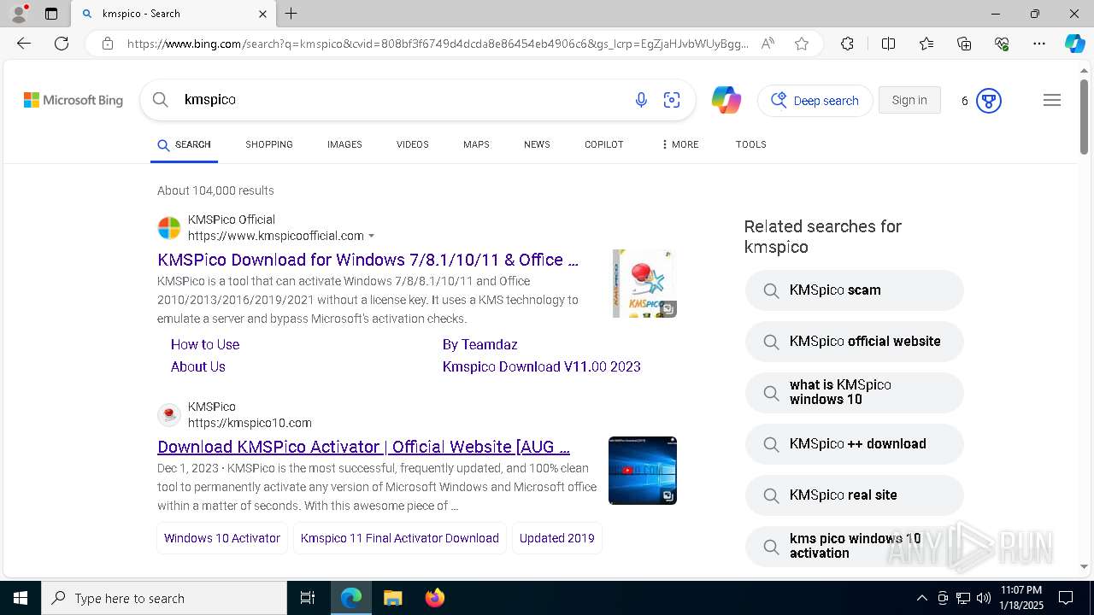Click Kmspico 11 Final Activator Download chip

coord(400,538)
